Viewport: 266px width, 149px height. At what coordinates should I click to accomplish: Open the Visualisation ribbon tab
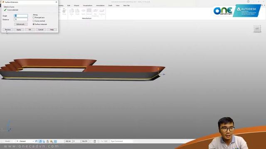pyautogui.click(x=88, y=5)
